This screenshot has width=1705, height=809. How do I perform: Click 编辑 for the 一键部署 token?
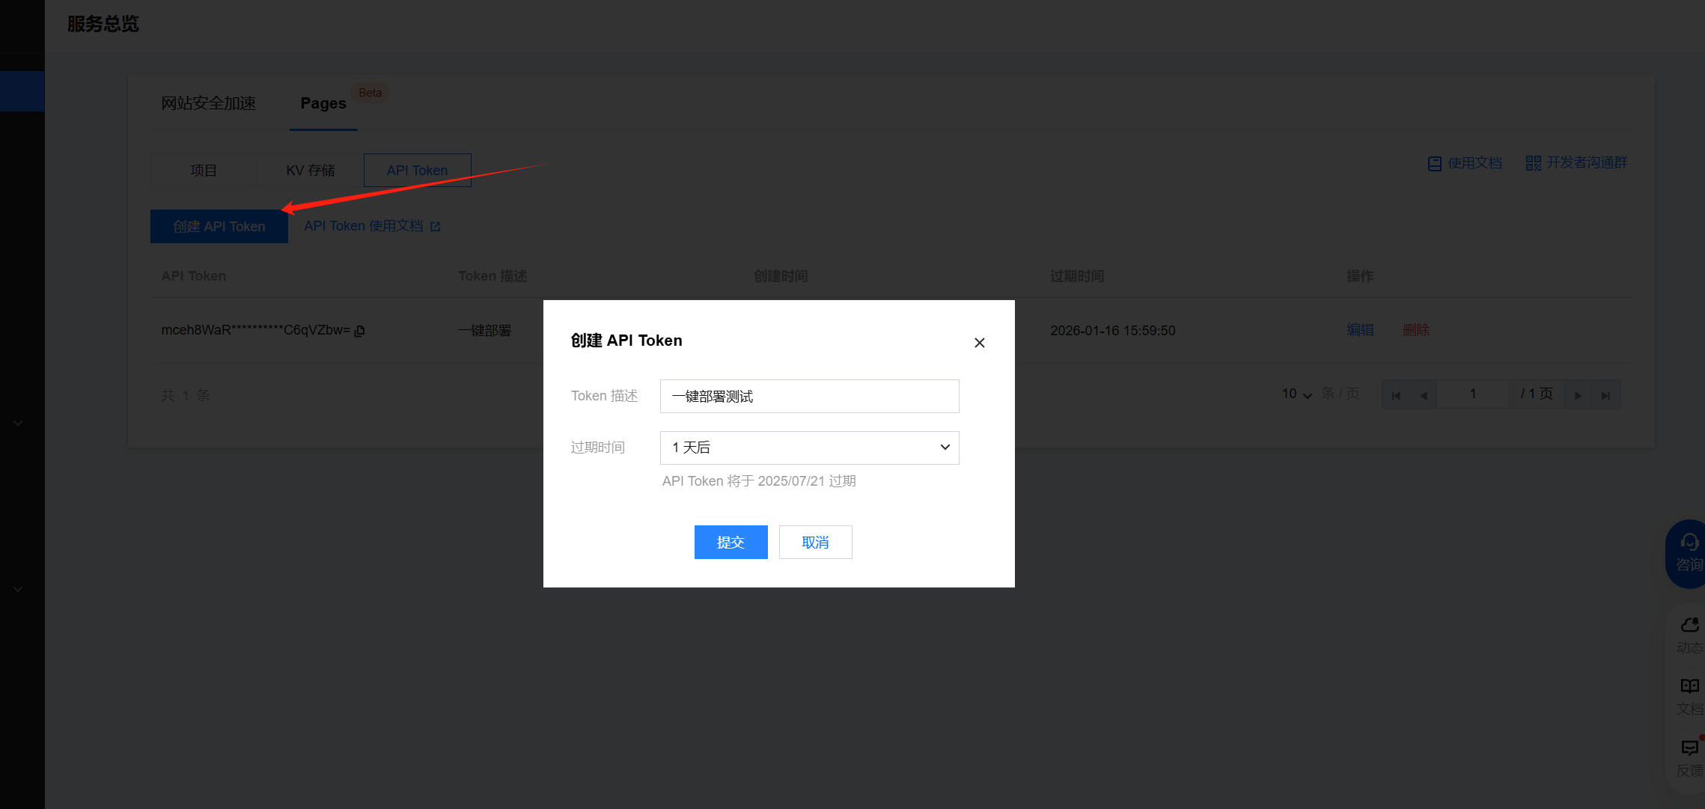(1360, 330)
